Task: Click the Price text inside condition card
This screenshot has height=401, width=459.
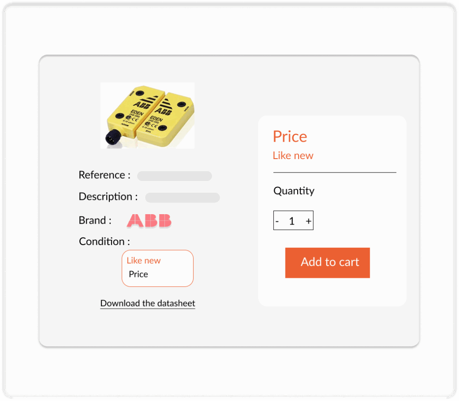Action: [x=139, y=274]
